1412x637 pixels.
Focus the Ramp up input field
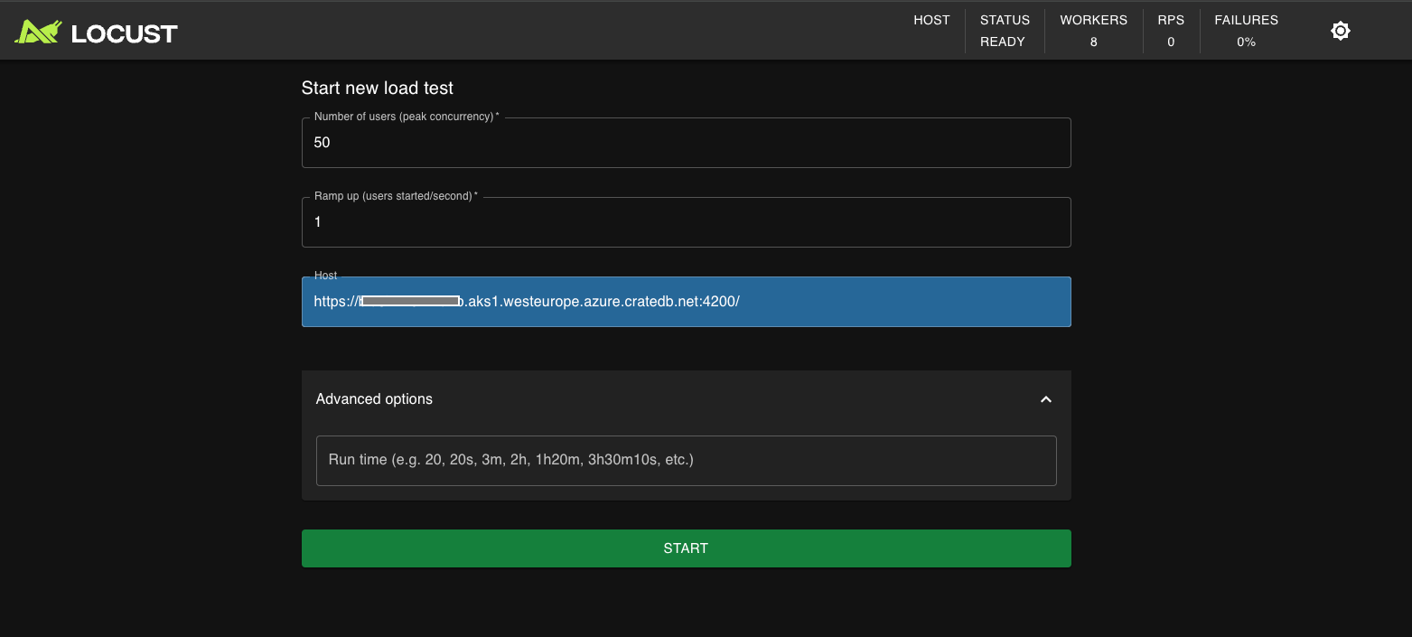(686, 222)
